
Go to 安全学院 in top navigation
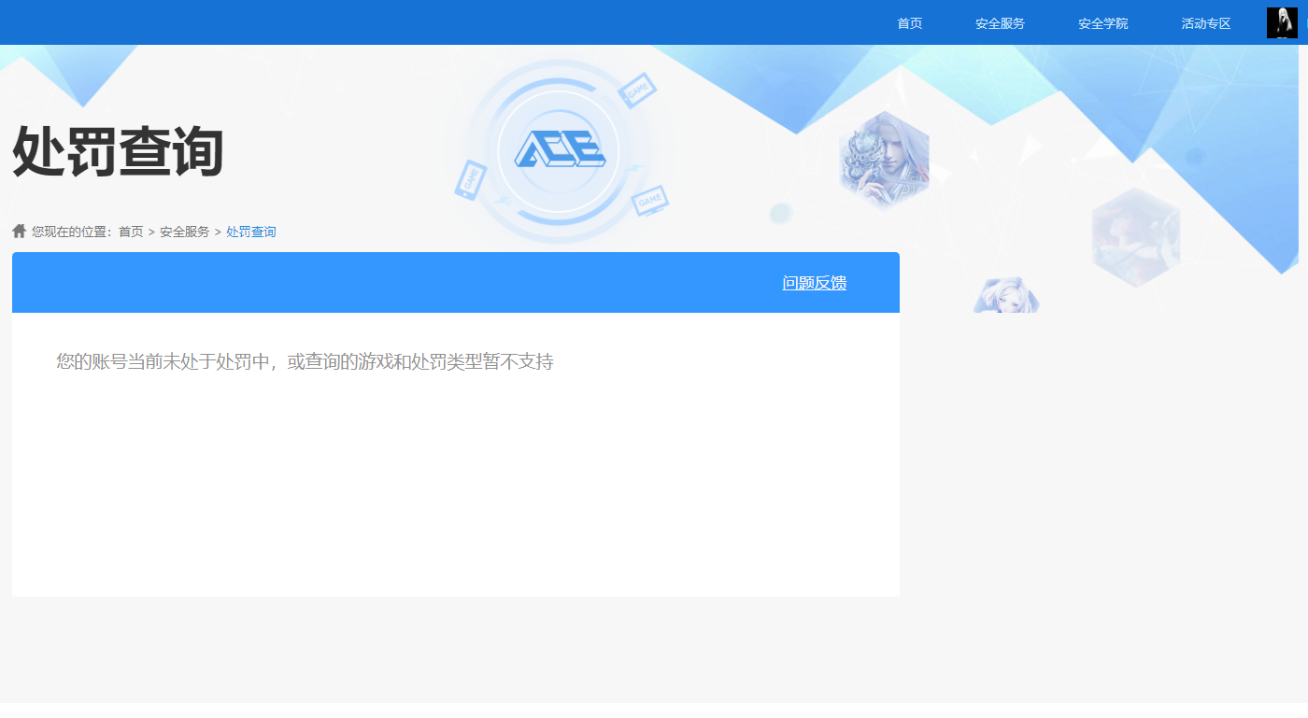pos(1102,23)
